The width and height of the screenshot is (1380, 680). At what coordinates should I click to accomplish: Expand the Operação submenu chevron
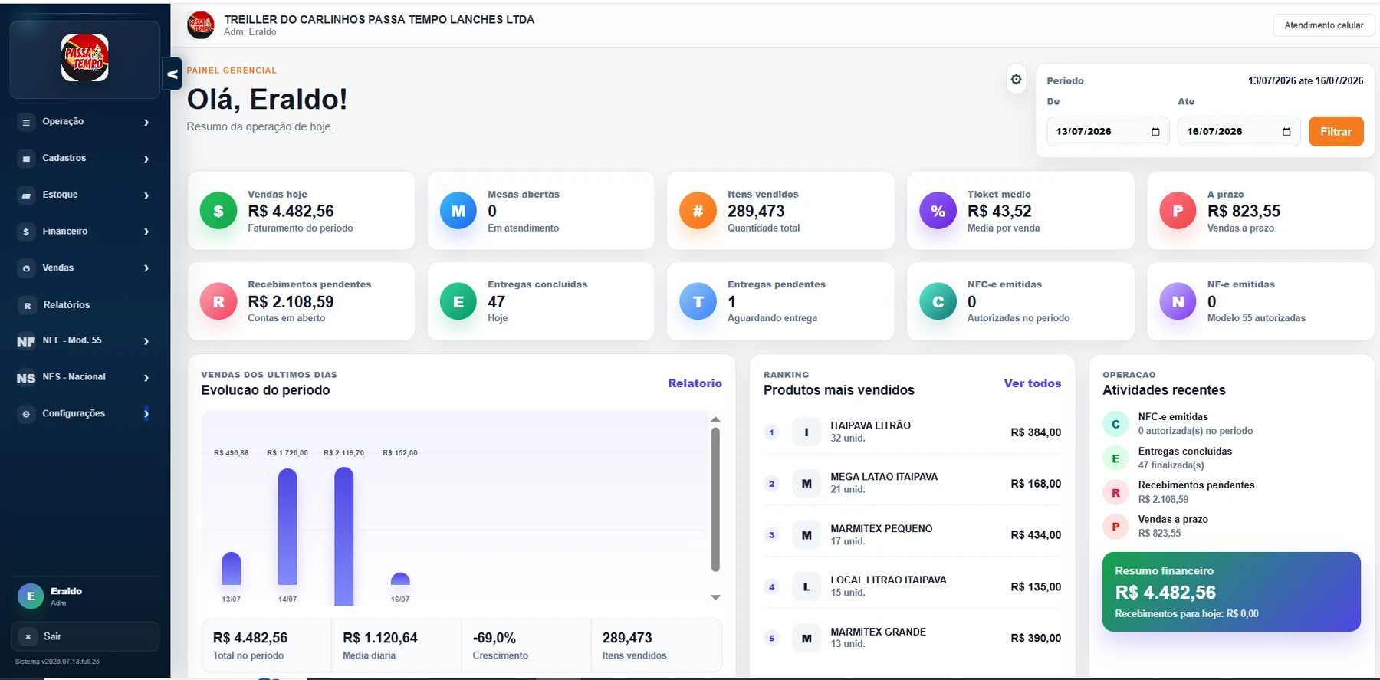pos(146,122)
